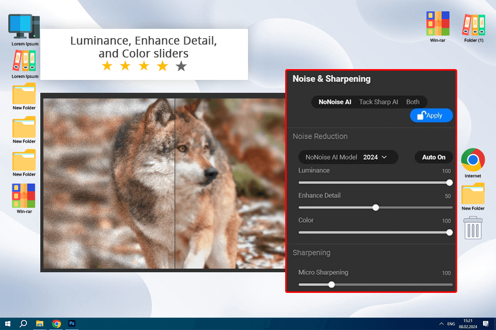This screenshot has height=330, width=496.
Task: Open the Windows Start menu
Action: pos(7,323)
